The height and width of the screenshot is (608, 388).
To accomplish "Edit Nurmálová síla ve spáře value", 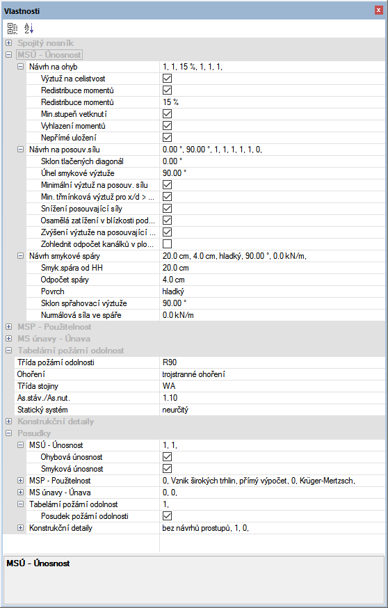I will (x=272, y=315).
